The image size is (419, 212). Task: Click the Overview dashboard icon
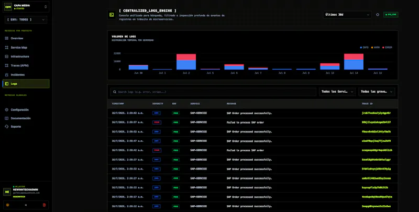(7, 38)
